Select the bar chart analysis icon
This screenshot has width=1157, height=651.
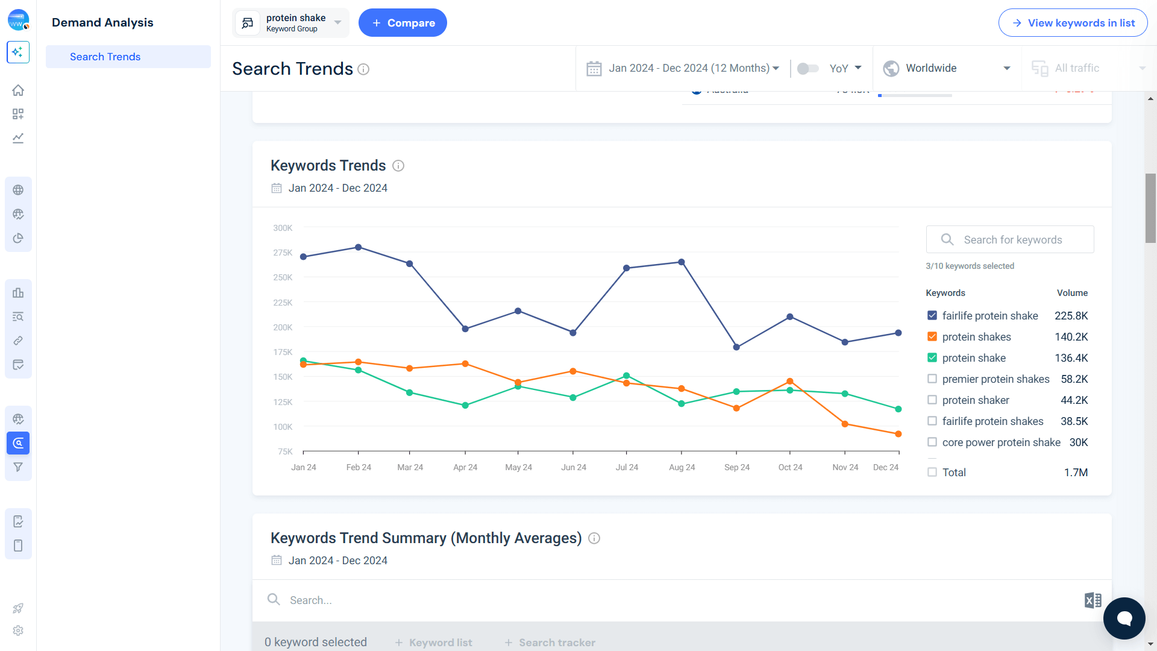click(18, 292)
